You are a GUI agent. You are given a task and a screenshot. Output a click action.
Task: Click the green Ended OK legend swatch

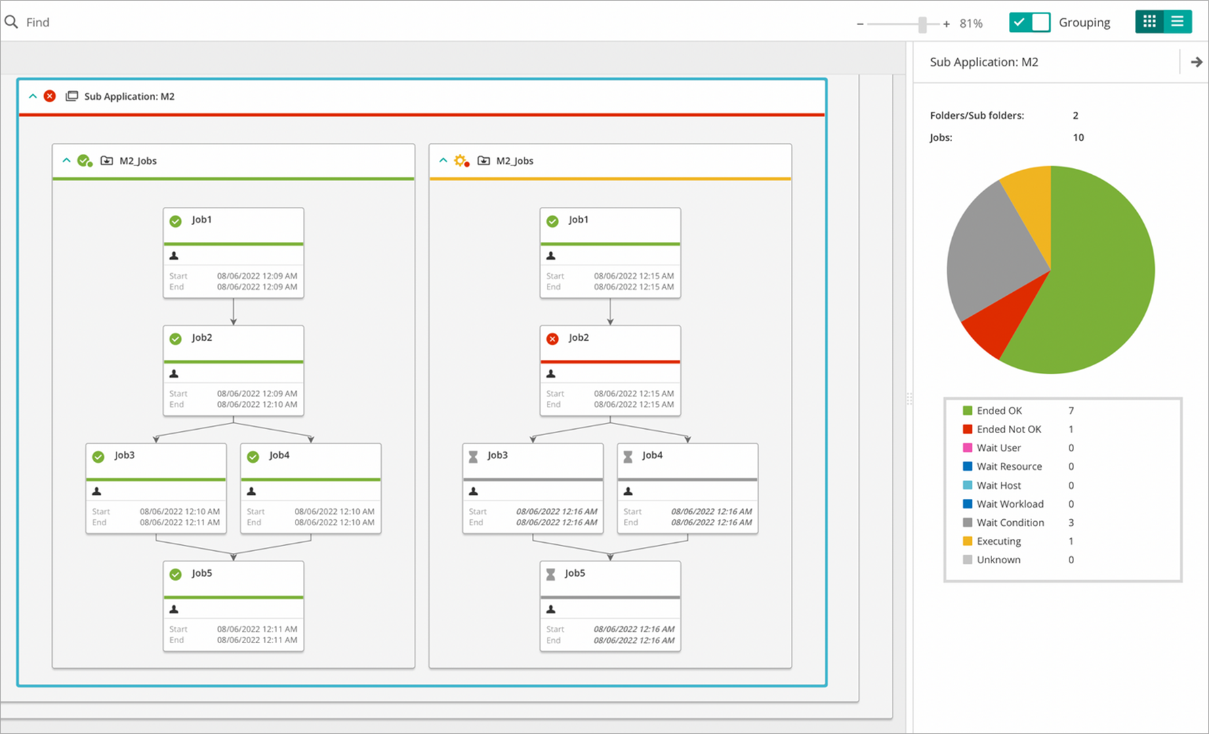(x=968, y=411)
